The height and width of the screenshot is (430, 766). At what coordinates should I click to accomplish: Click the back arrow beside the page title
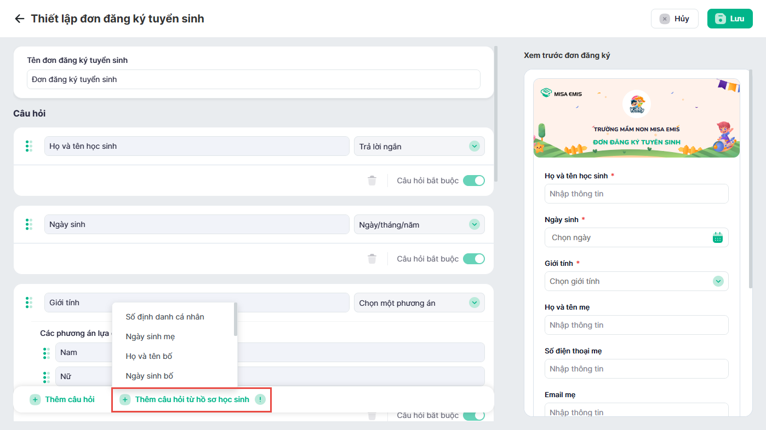(x=20, y=19)
